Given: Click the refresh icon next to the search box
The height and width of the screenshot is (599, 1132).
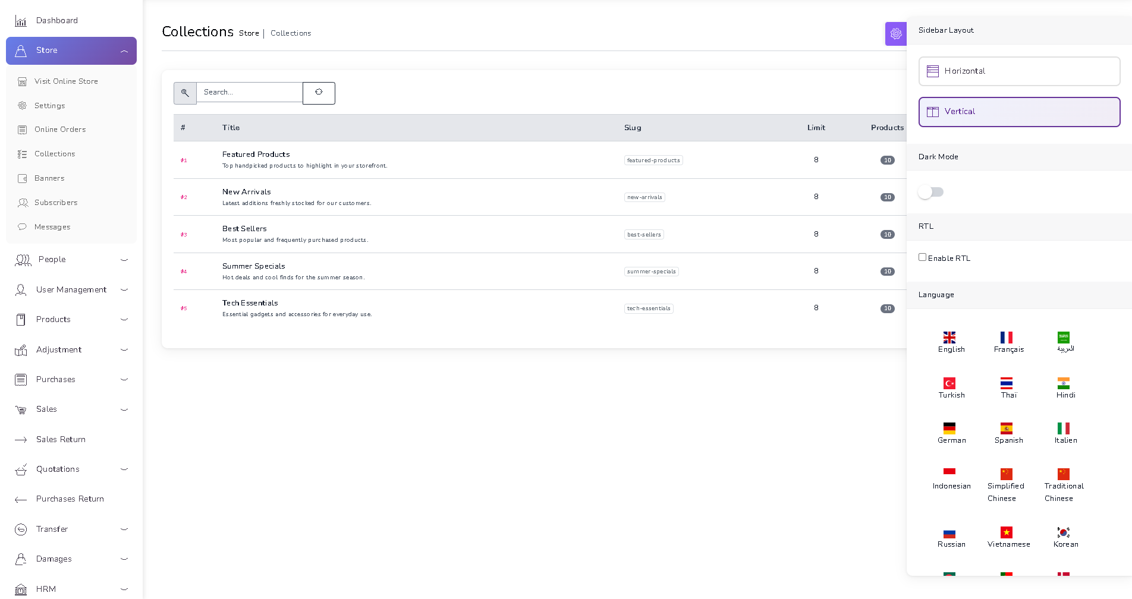Looking at the screenshot, I should point(319,93).
